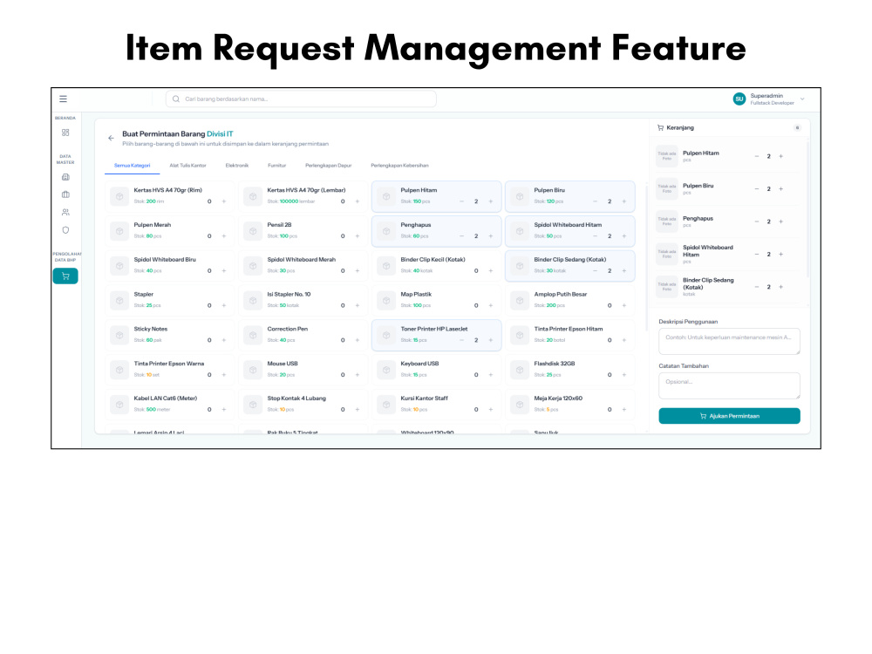Viewport: 872px width, 654px height.
Task: Decrease Pulpen Biru quantity in item grid
Action: (595, 201)
